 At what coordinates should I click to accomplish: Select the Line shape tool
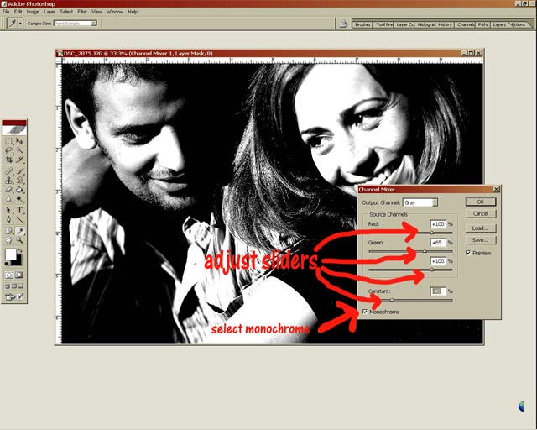coord(20,219)
